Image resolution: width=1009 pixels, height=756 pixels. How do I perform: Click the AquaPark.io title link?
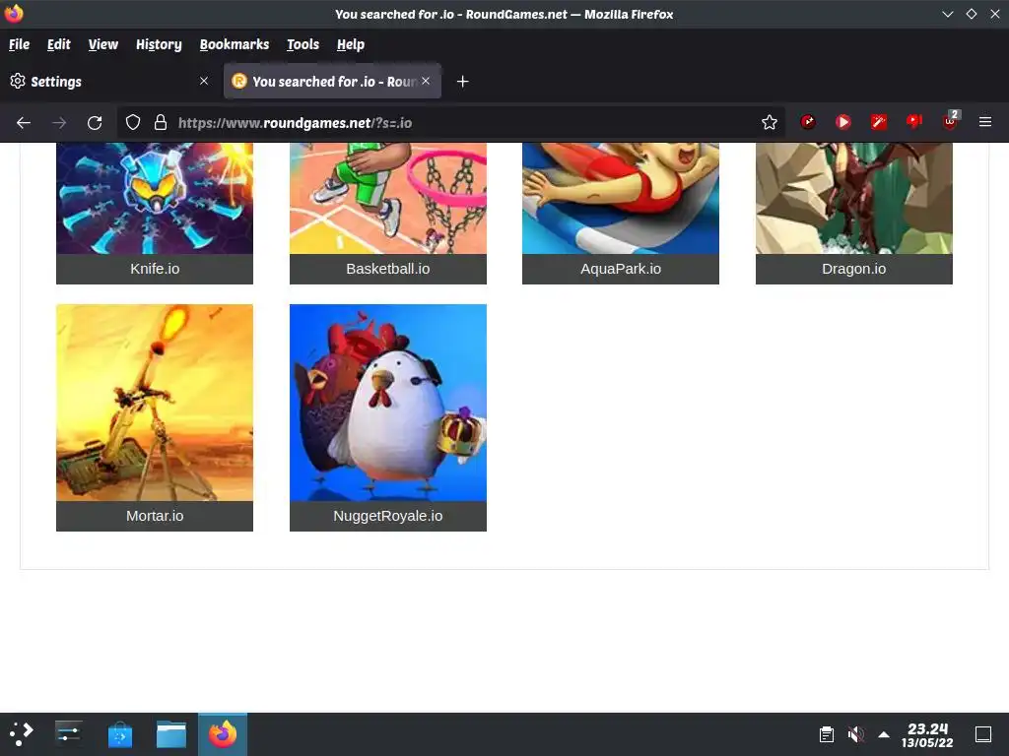[621, 269]
